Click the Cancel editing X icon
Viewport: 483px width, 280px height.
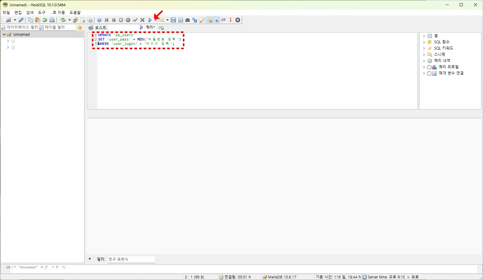(x=142, y=20)
